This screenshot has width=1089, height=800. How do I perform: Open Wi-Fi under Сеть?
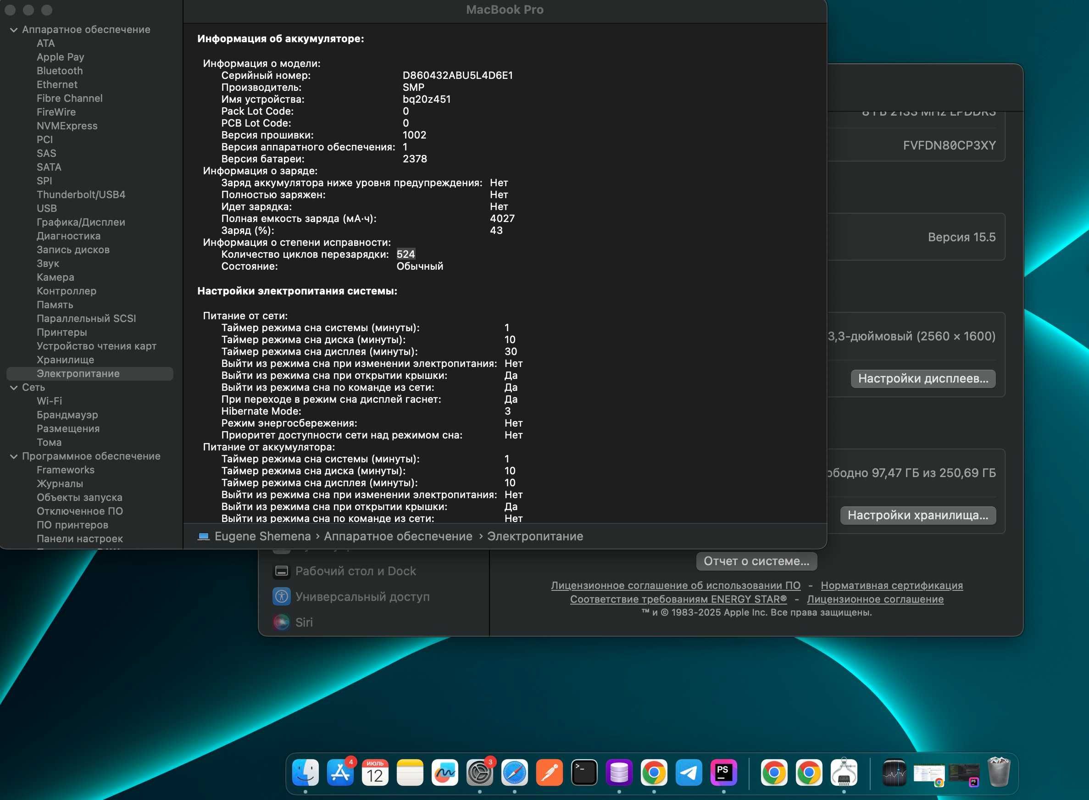pyautogui.click(x=50, y=401)
